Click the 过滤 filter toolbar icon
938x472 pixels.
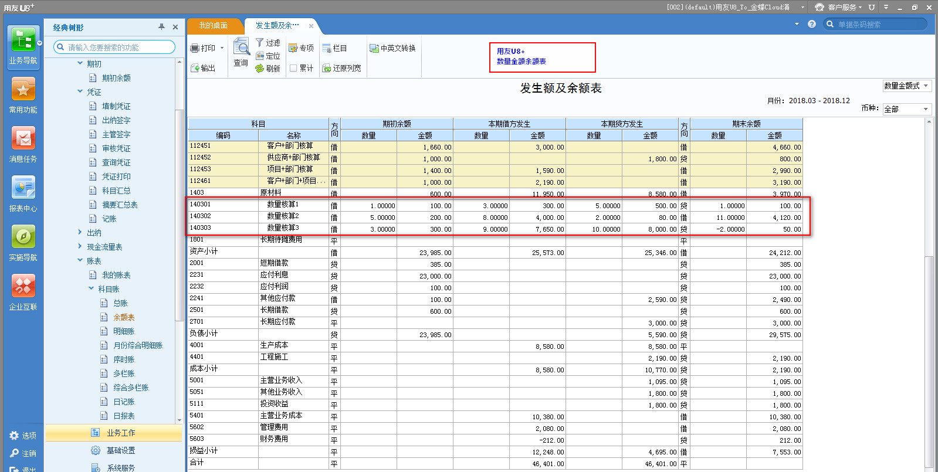[x=267, y=43]
